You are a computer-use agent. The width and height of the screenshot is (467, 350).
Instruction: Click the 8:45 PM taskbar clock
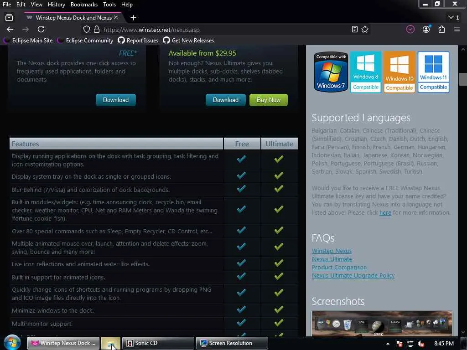click(x=444, y=344)
